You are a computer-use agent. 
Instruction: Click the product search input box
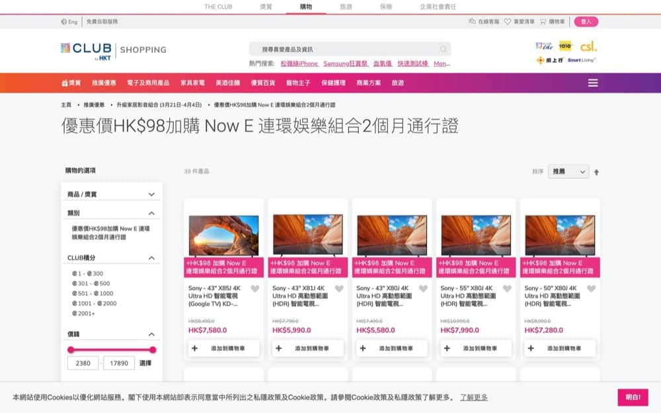pyautogui.click(x=350, y=49)
